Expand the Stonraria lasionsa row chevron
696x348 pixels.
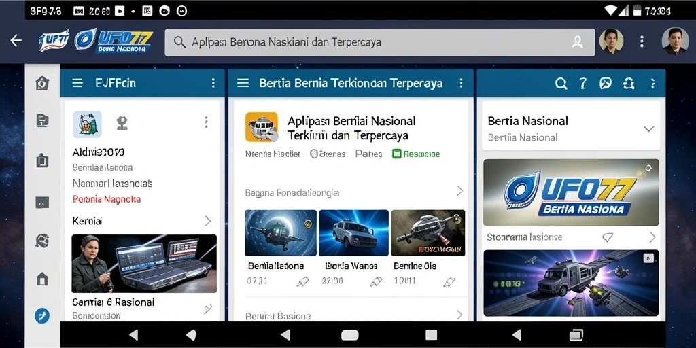click(652, 237)
